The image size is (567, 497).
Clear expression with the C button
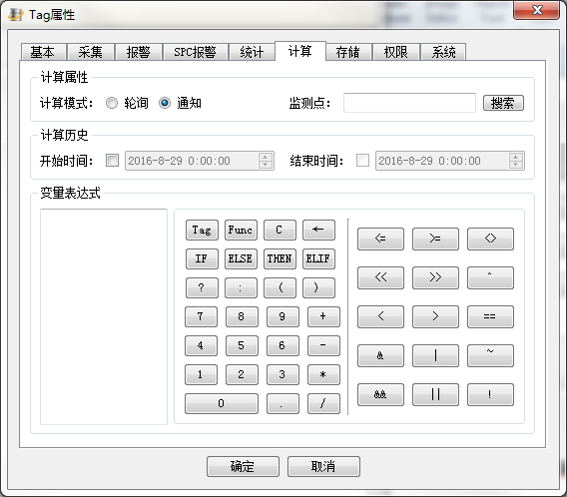(x=280, y=230)
